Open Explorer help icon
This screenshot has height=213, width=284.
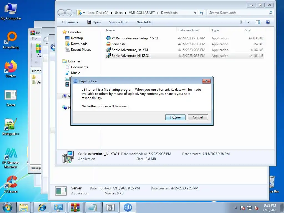pyautogui.click(x=268, y=22)
